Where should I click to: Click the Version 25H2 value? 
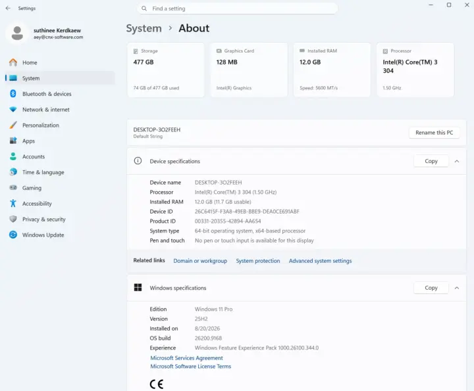click(201, 319)
